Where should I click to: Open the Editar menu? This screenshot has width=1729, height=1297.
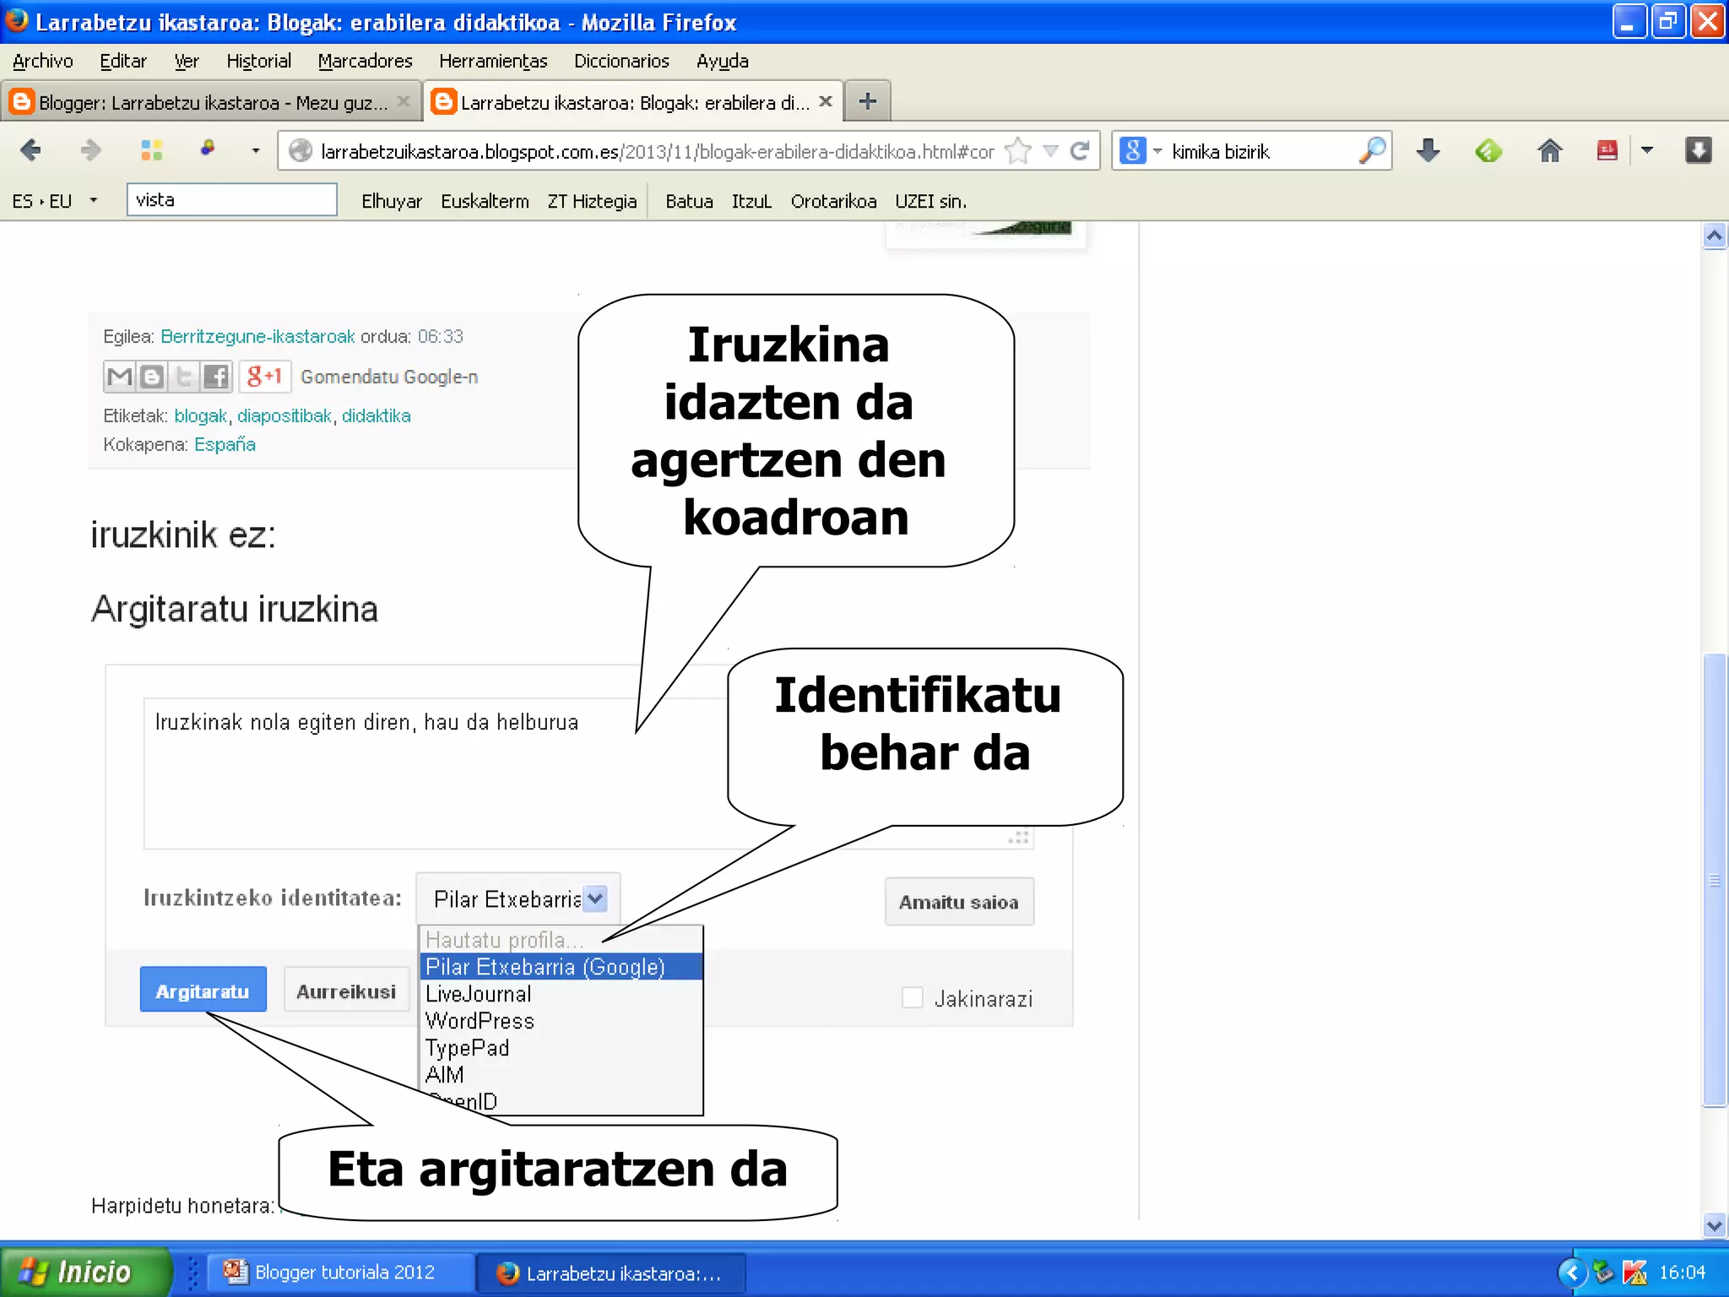pyautogui.click(x=123, y=61)
